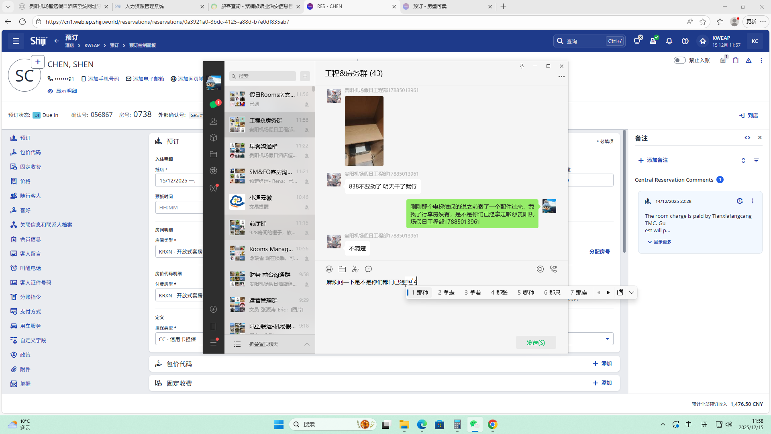Screen dimensions: 771x434
Task: Switch to the 人力资源管理系统 browser tab
Action: click(x=145, y=6)
